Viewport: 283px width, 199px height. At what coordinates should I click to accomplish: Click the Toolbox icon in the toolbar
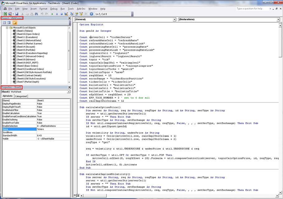tap(86, 14)
